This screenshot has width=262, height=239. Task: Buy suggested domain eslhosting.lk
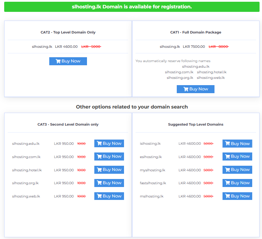coord(237,156)
